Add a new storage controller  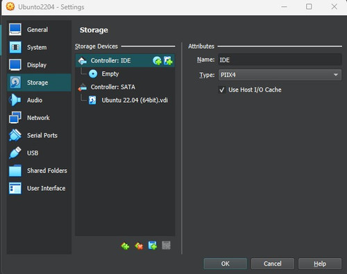[x=125, y=246]
